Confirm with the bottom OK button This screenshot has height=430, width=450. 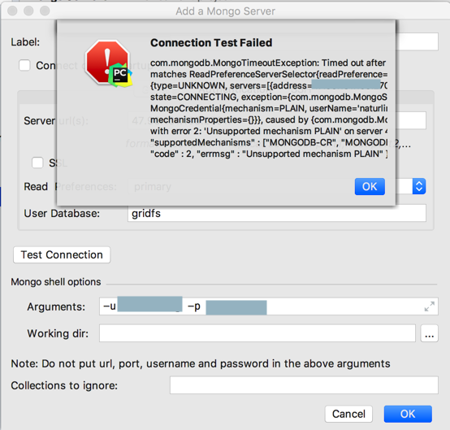408,414
